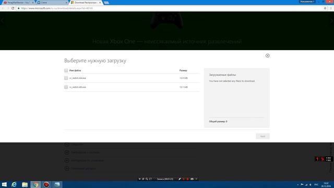
Task: Open a new browser tab
Action: point(106,3)
